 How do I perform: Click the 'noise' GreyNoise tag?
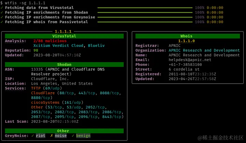[x=61, y=135]
